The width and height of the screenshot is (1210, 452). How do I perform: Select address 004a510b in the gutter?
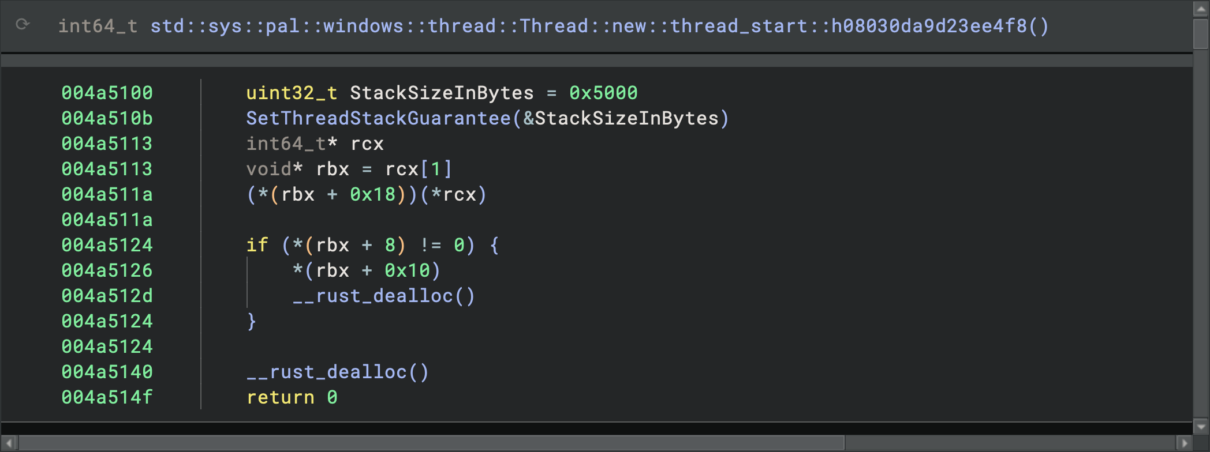tap(107, 118)
